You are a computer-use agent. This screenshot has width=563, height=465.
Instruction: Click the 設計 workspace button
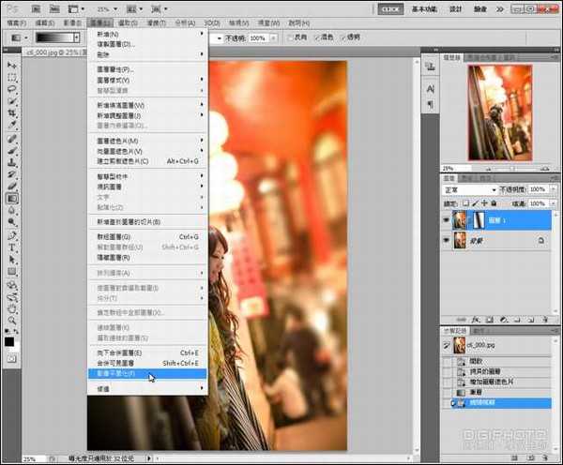[456, 7]
